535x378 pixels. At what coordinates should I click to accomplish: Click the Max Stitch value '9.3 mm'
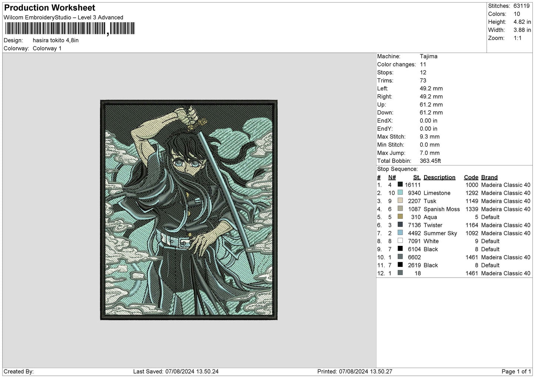pos(430,137)
